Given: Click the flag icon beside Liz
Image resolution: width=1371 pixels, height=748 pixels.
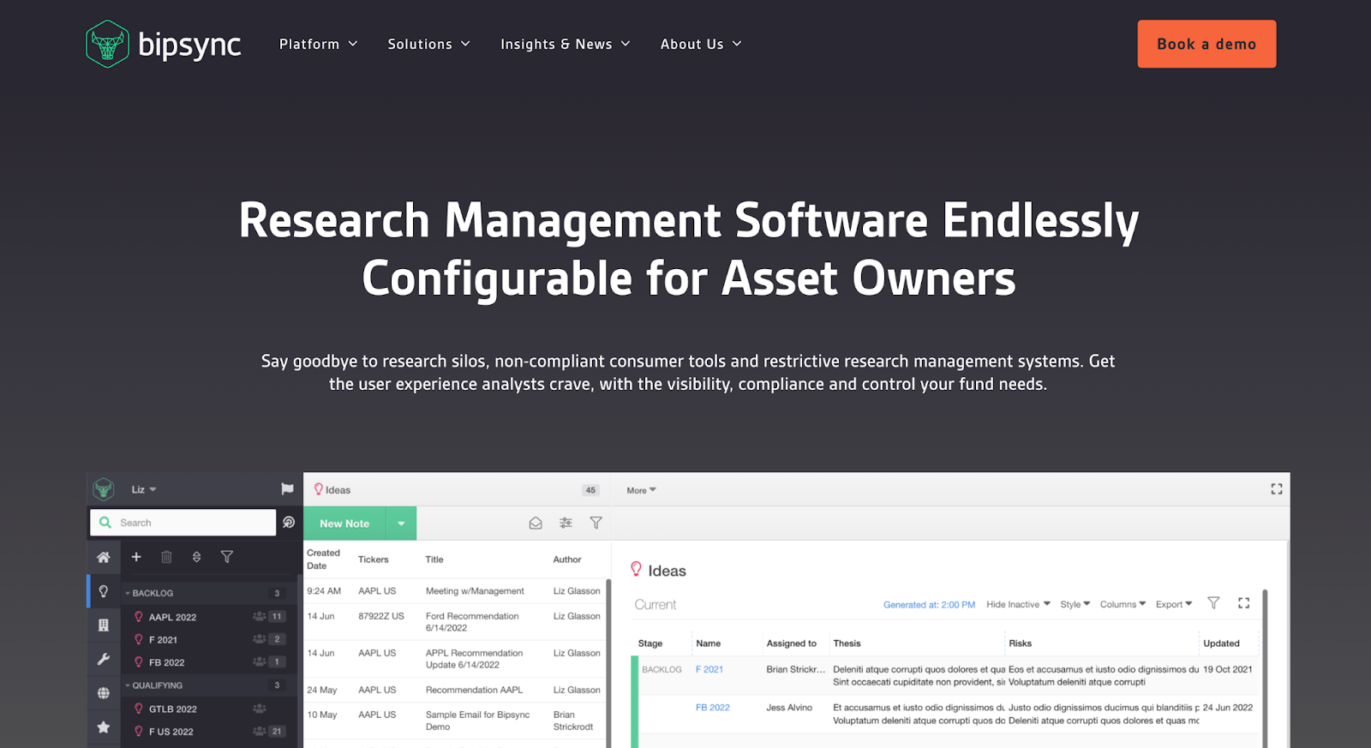Looking at the screenshot, I should [x=287, y=488].
